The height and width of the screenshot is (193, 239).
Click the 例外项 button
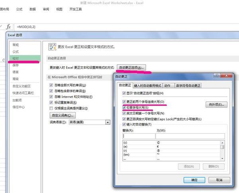215,105
